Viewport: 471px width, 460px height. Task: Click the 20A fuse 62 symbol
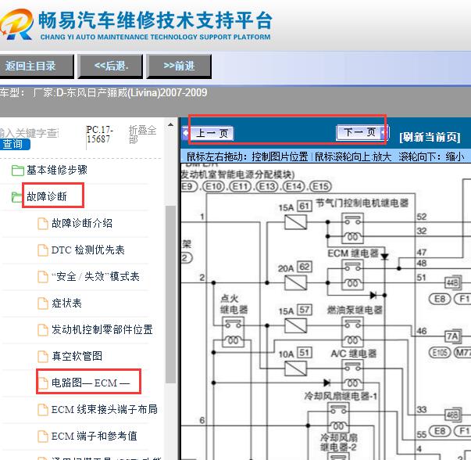(295, 282)
